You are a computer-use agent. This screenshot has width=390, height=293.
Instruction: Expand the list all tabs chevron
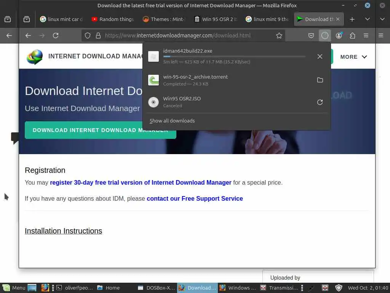(x=368, y=19)
